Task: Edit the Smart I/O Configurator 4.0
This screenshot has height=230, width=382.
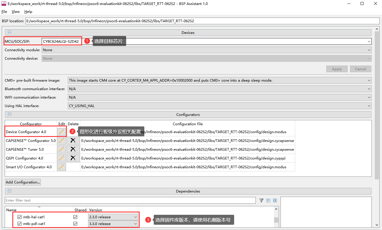Action: (61, 167)
